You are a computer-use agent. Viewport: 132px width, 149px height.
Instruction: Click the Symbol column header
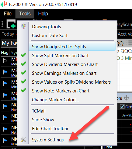[x=14, y=53]
